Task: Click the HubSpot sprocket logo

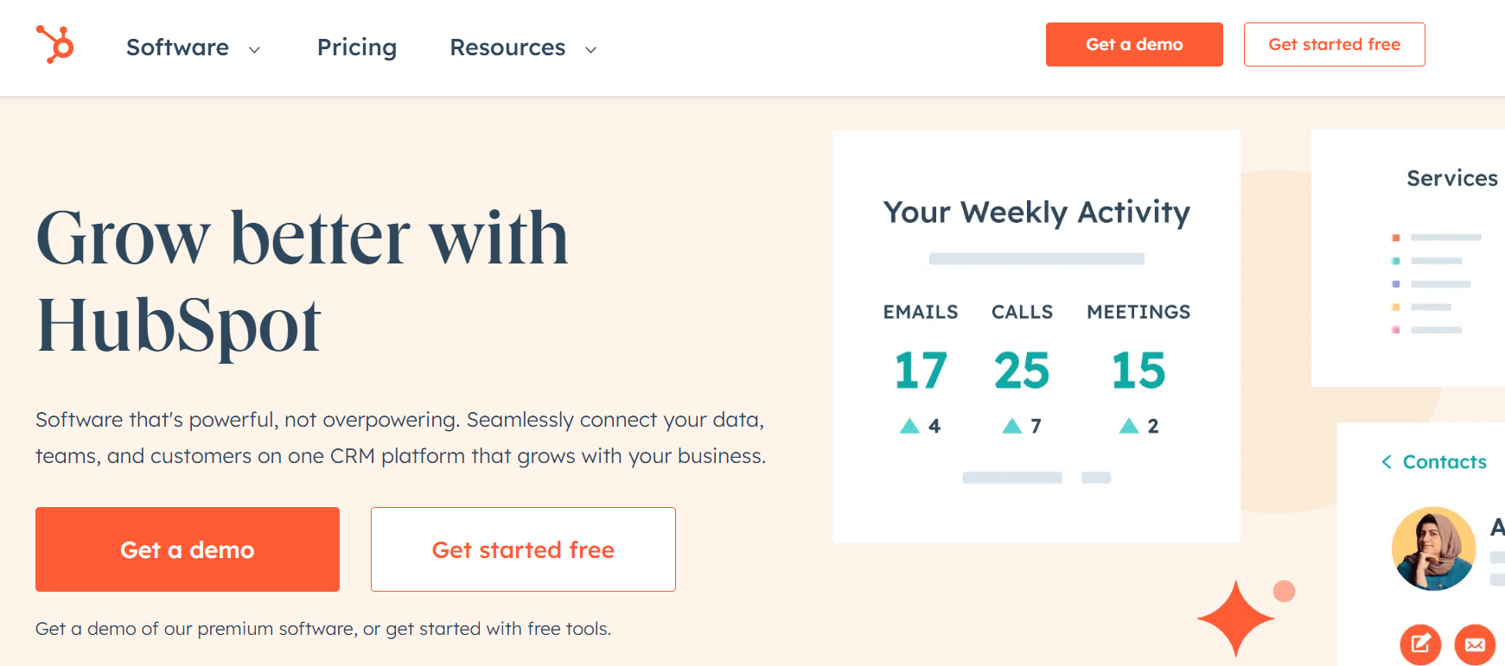Action: click(x=55, y=44)
